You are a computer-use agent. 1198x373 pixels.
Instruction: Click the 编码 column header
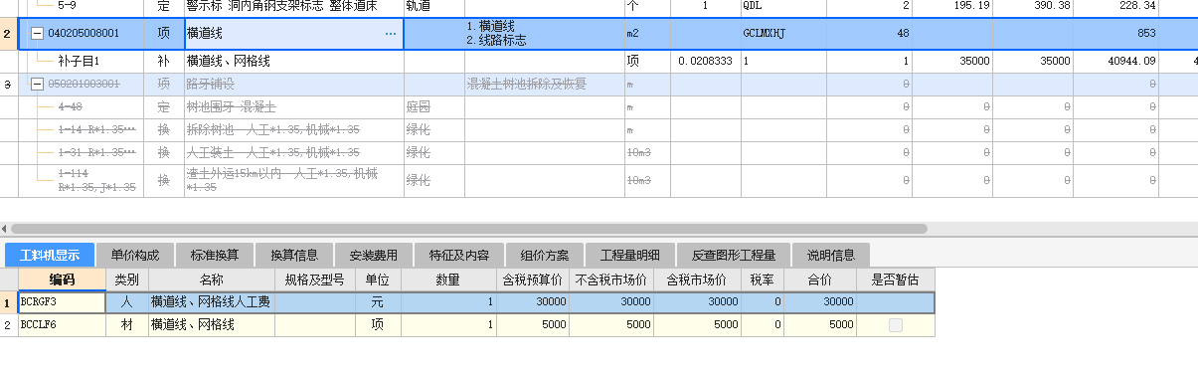click(x=62, y=280)
